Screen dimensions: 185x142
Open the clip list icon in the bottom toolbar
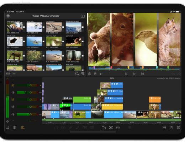(x=15, y=127)
